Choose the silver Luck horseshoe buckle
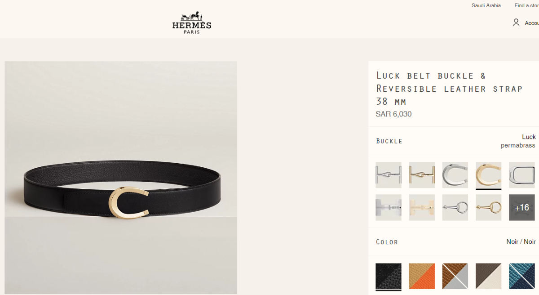The width and height of the screenshot is (539, 295). (455, 175)
